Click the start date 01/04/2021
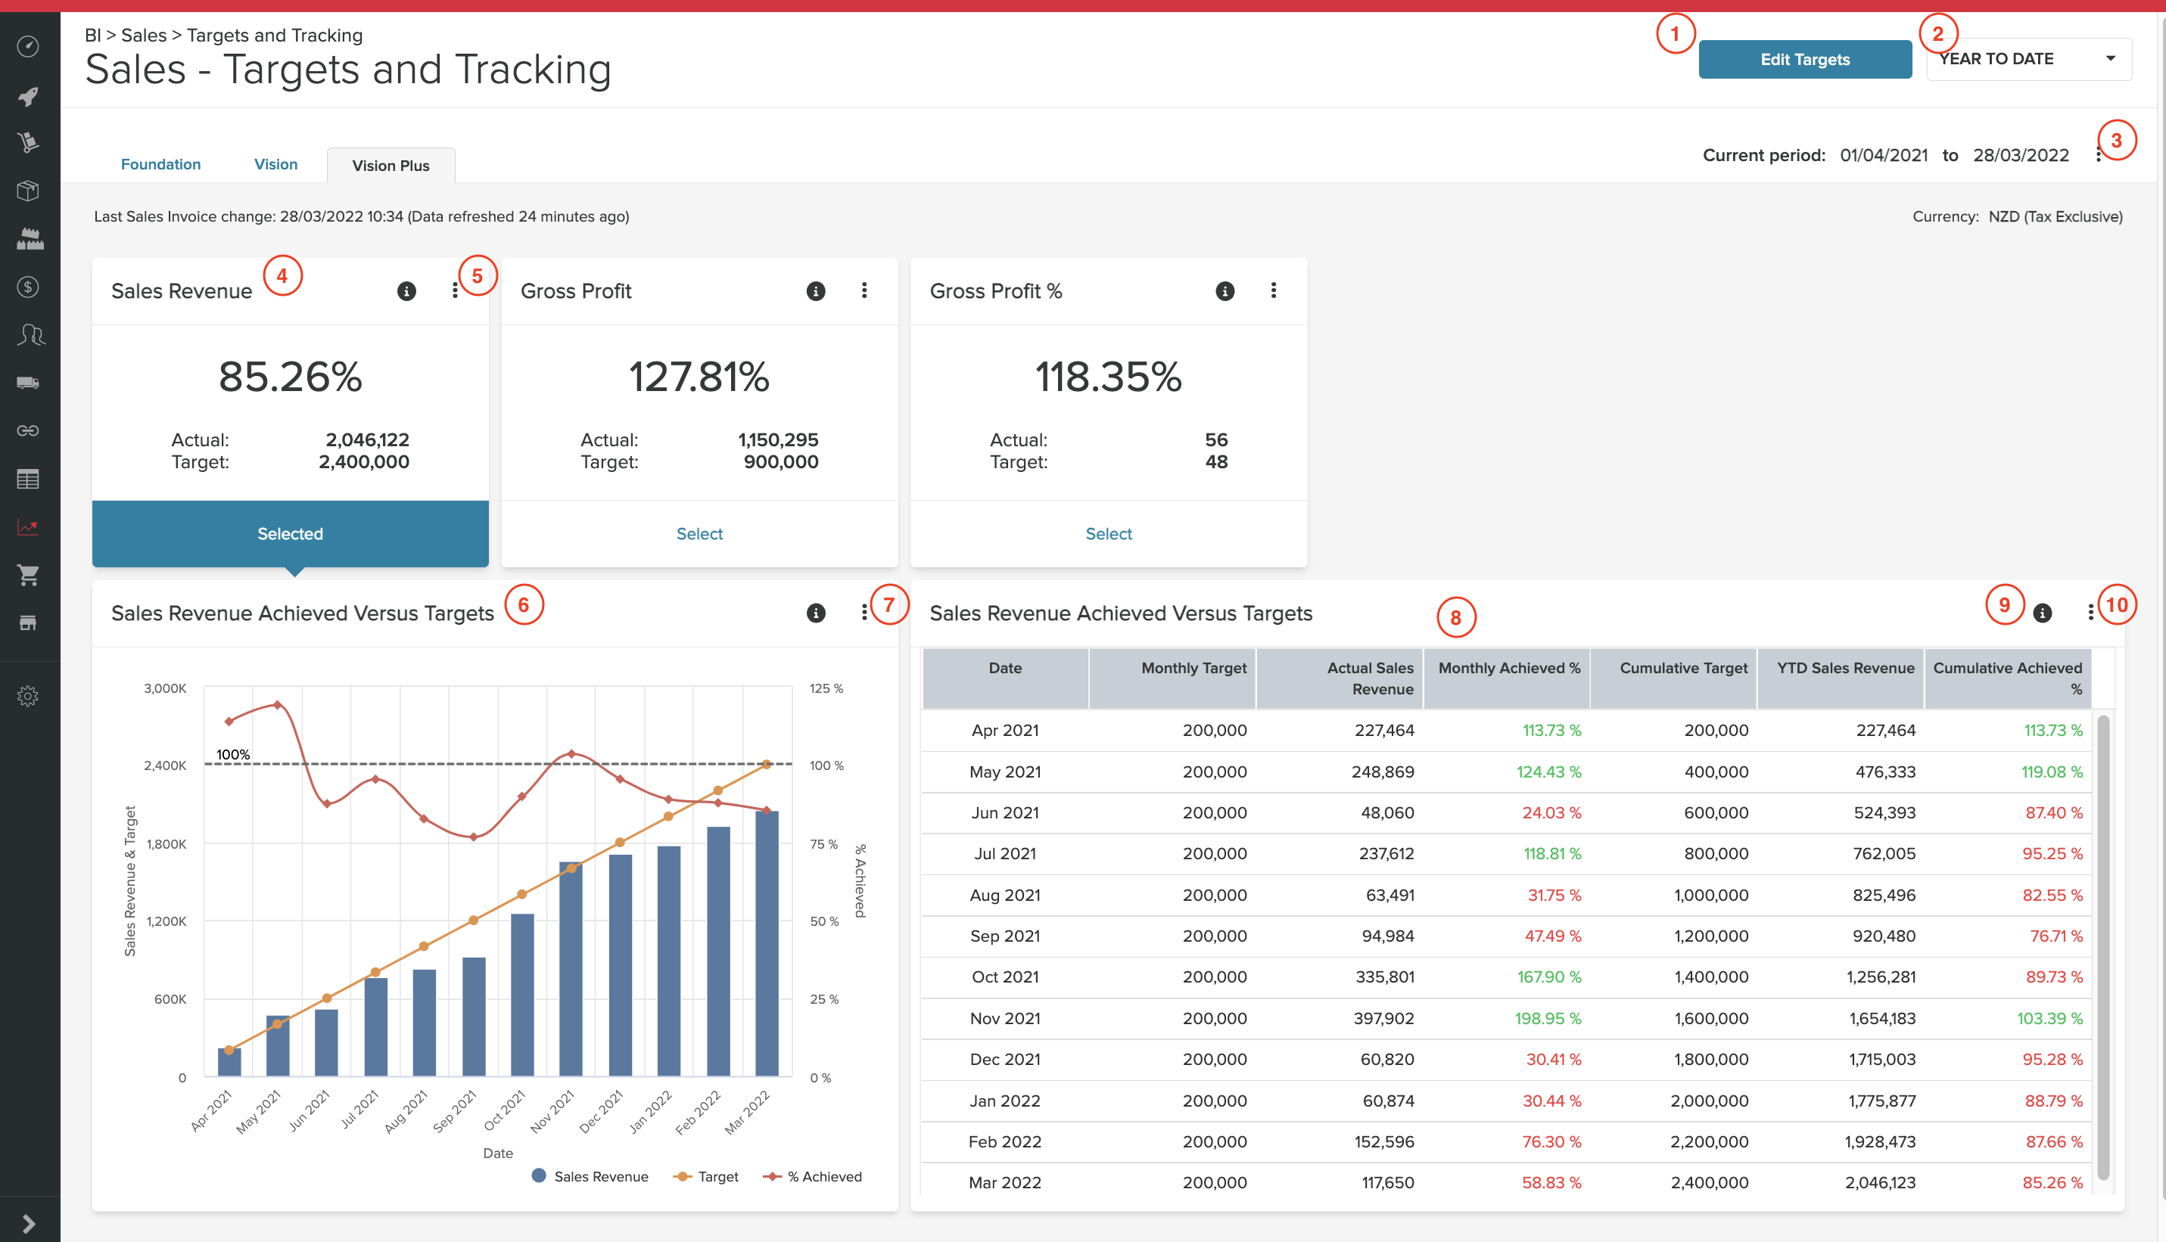This screenshot has height=1242, width=2166. [1884, 155]
